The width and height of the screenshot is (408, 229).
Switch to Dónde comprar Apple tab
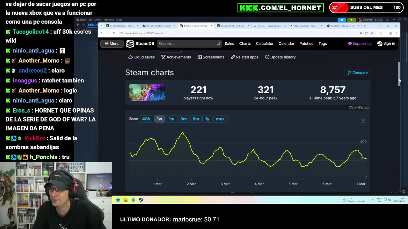coord(306,26)
